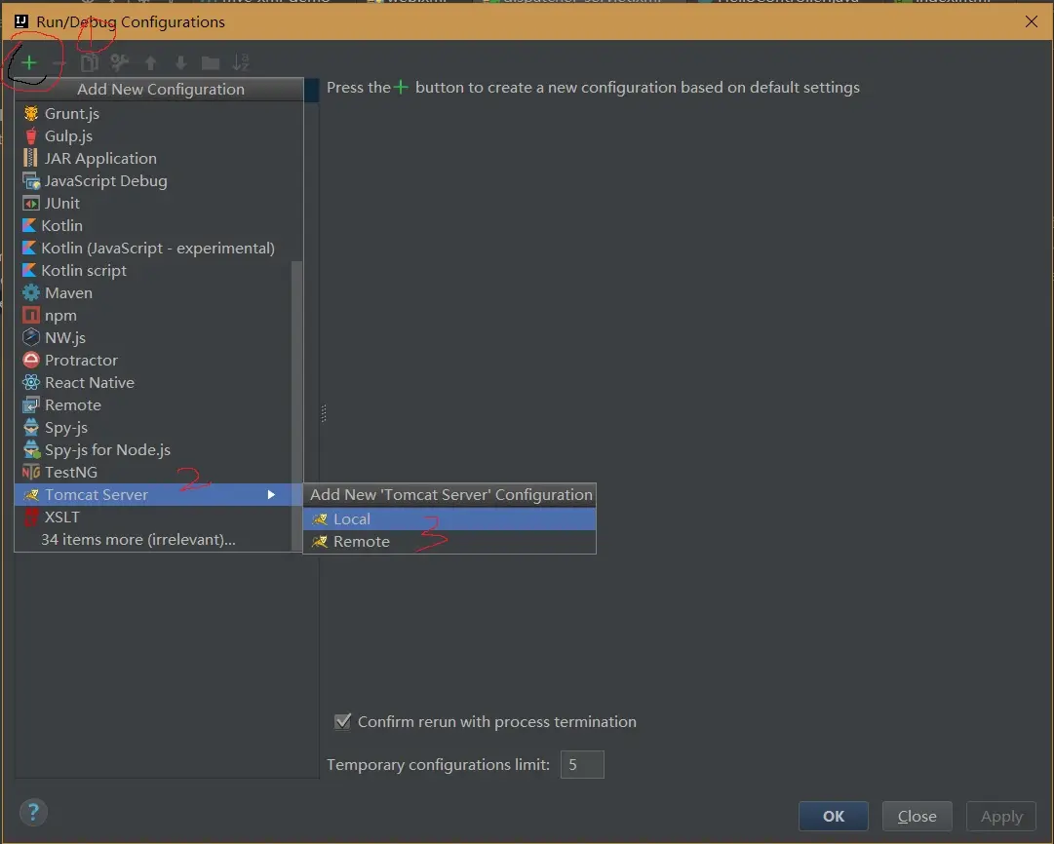Click the Add New Configuration popup header
Screen dimensions: 1054x844
[160, 89]
